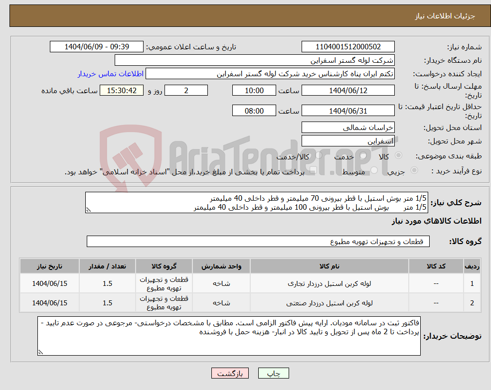Viewport: 491px width, 390px height.
Task: Click the deadline date field showing 1404/06/12
Action: pyautogui.click(x=347, y=90)
